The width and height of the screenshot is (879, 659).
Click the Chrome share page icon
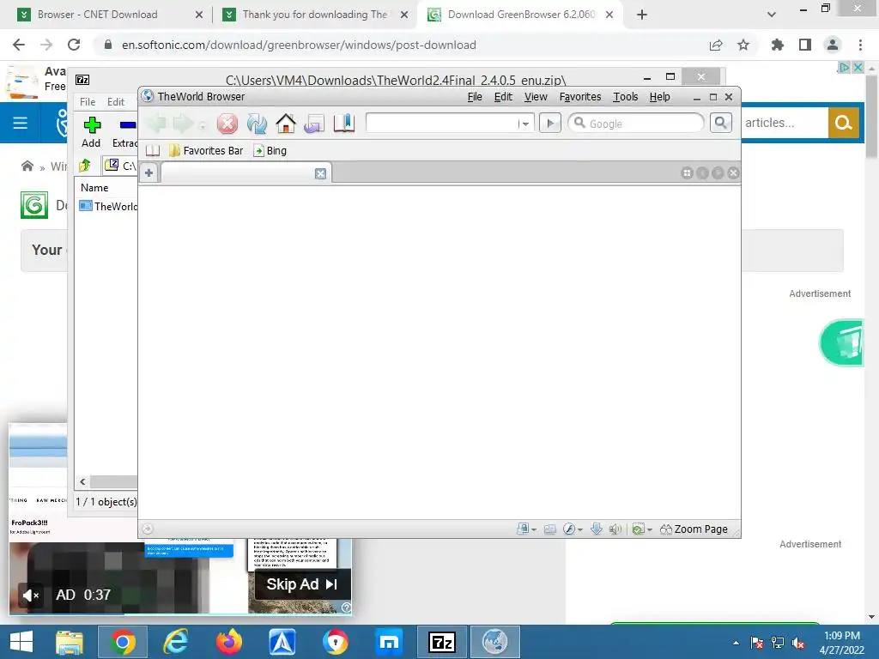pyautogui.click(x=716, y=45)
